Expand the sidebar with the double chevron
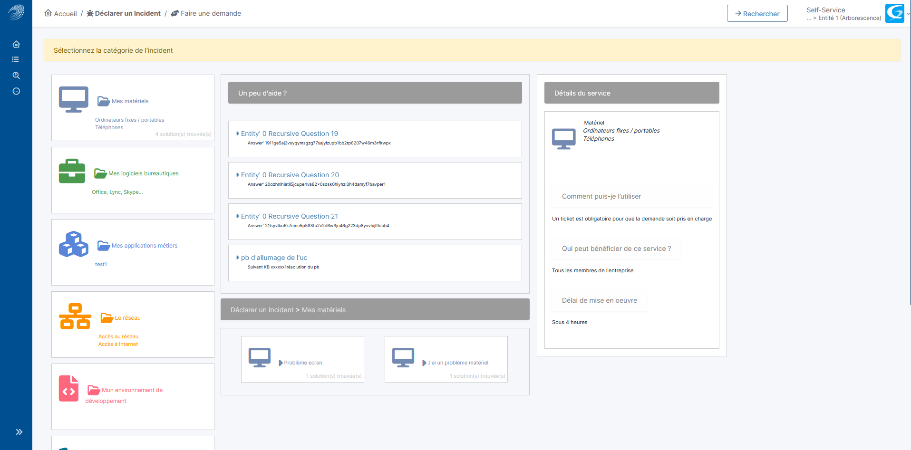 19,432
